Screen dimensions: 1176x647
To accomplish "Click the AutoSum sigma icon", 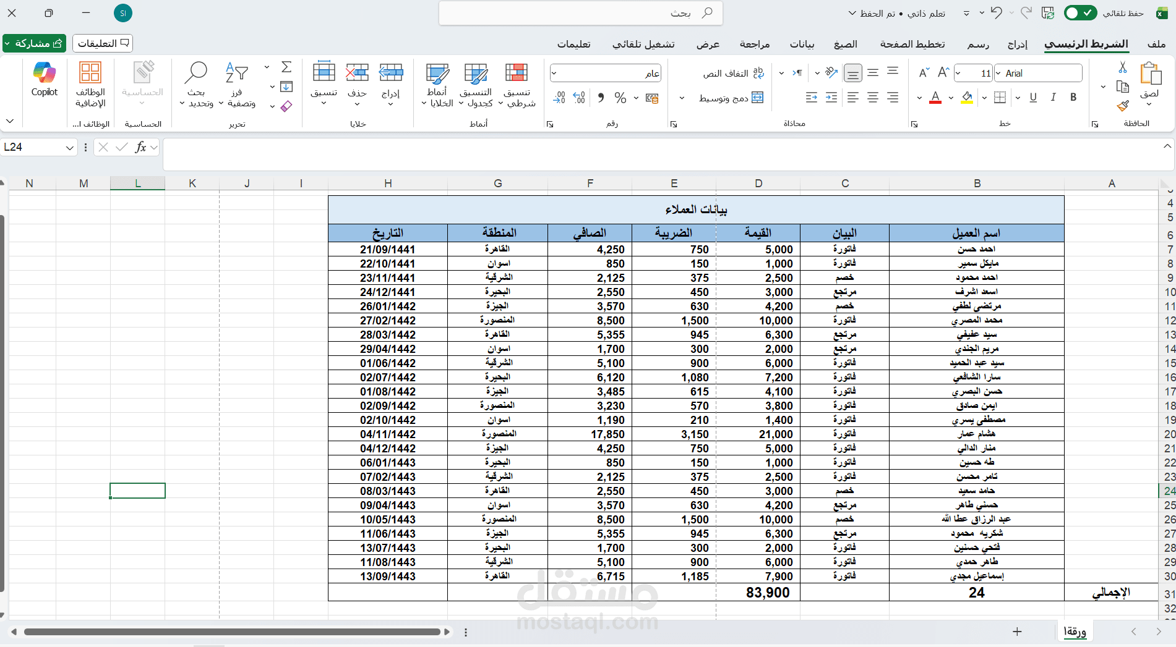I will point(286,67).
